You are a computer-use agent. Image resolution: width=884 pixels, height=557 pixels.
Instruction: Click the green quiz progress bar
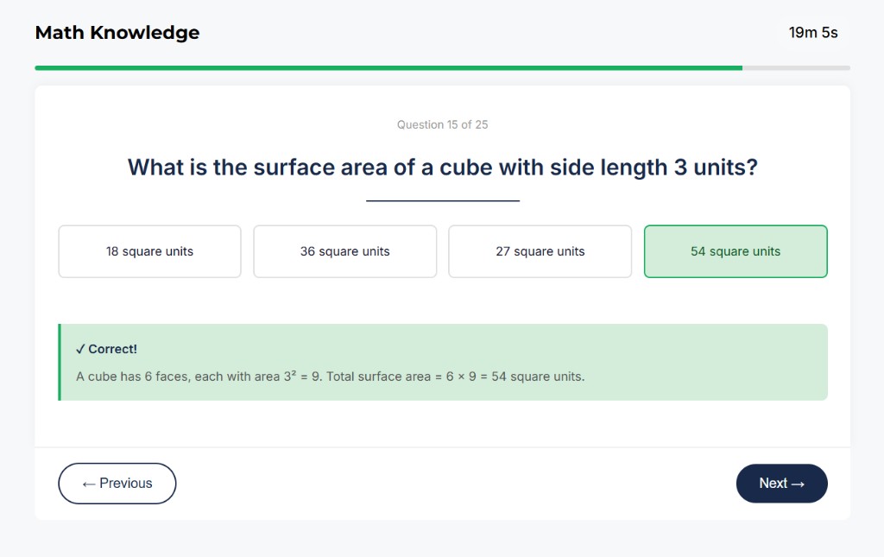(x=388, y=66)
